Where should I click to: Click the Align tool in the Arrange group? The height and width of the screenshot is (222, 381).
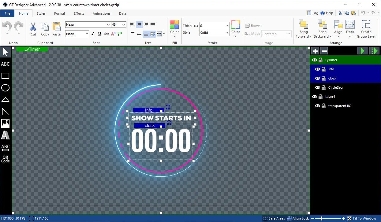[x=338, y=29]
